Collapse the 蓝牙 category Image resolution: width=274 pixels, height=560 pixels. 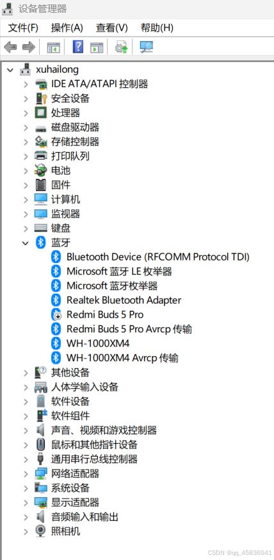click(x=26, y=243)
